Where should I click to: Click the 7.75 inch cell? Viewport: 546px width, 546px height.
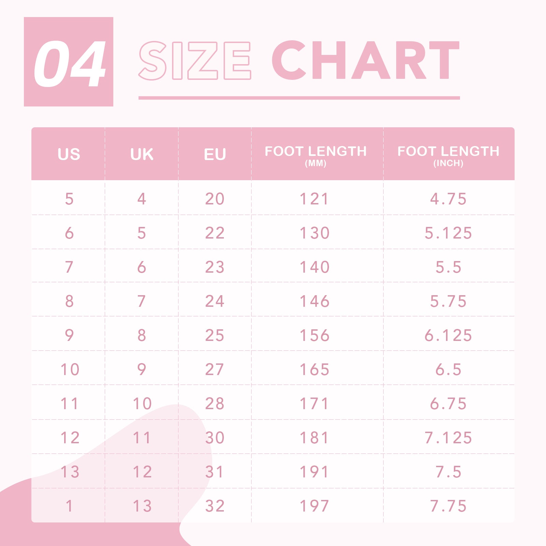coord(448,506)
